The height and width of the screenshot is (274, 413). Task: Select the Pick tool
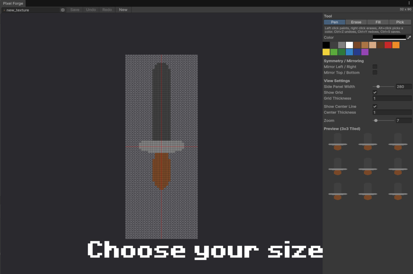tap(400, 22)
